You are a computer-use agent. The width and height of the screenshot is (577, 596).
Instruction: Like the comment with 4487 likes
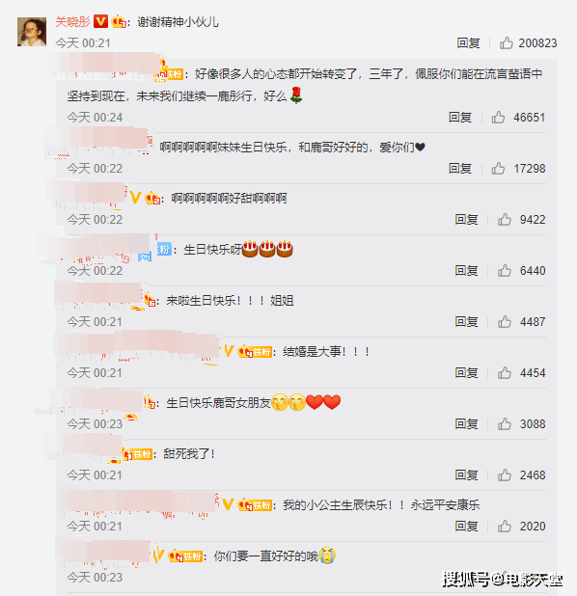pyautogui.click(x=505, y=321)
